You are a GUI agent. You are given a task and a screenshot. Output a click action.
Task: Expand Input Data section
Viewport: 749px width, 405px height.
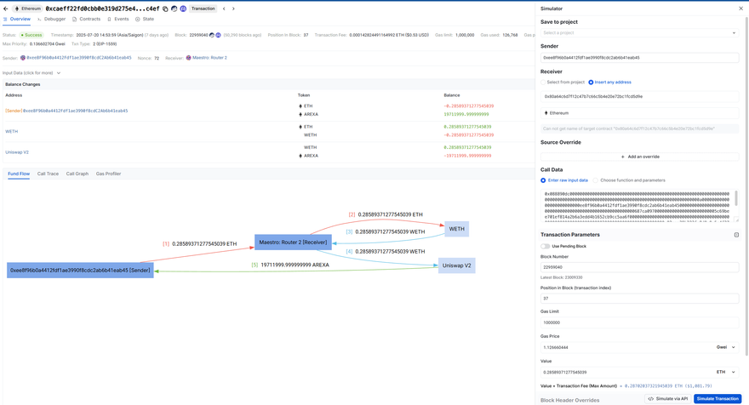[31, 73]
